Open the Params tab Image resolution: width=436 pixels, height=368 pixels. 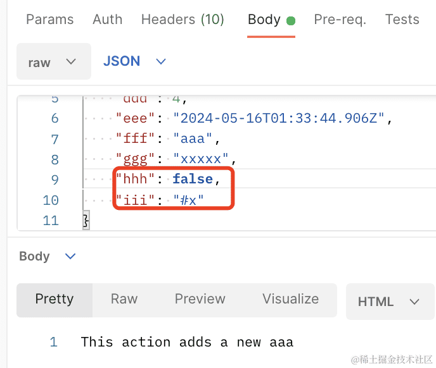click(x=49, y=20)
